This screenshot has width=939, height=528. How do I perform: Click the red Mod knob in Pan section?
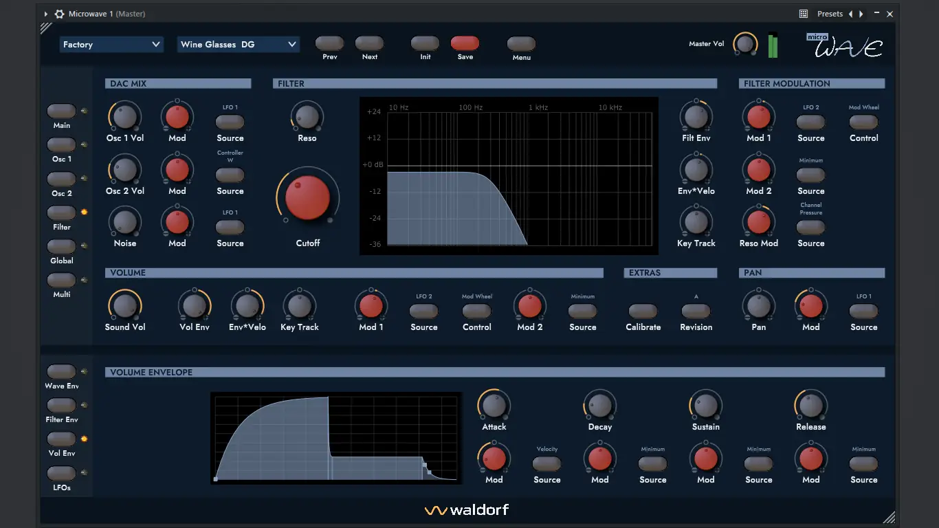coord(811,305)
